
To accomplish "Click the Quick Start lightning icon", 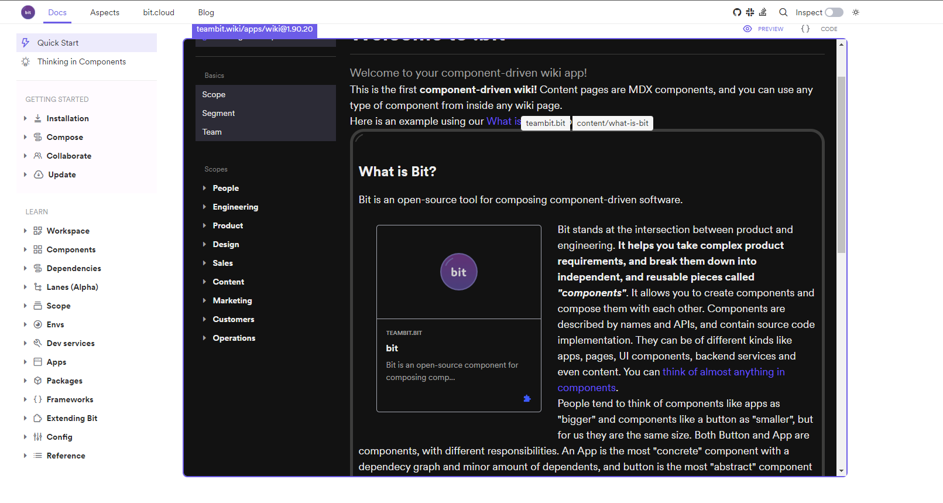I will tap(26, 43).
